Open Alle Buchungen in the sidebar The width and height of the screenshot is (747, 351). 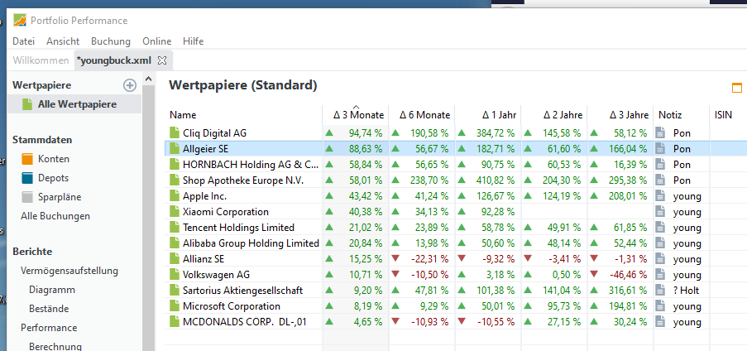pos(55,216)
